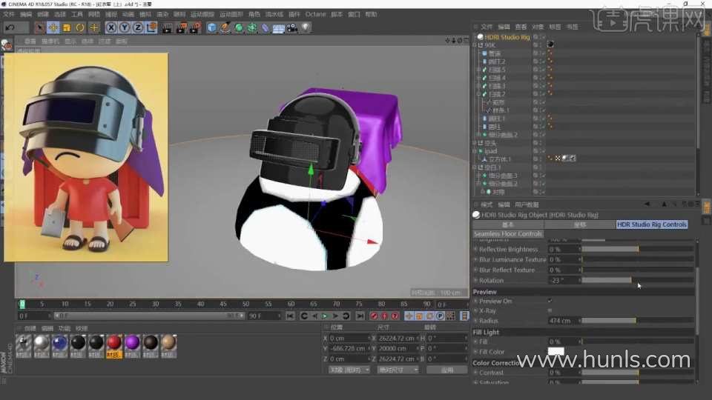This screenshot has height=400, width=712.
Task: Click the undo arrow in the toolbar
Action: 10,27
